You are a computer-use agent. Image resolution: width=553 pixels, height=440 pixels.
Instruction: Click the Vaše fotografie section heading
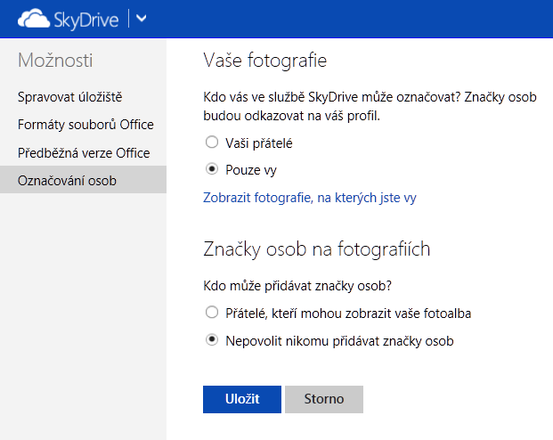[265, 61]
